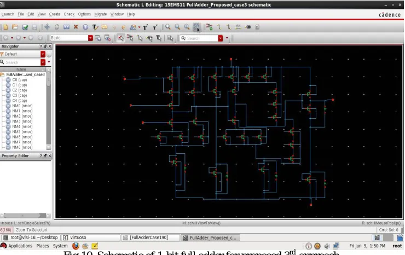Open the Basic workspace dropdown

[x=90, y=38]
